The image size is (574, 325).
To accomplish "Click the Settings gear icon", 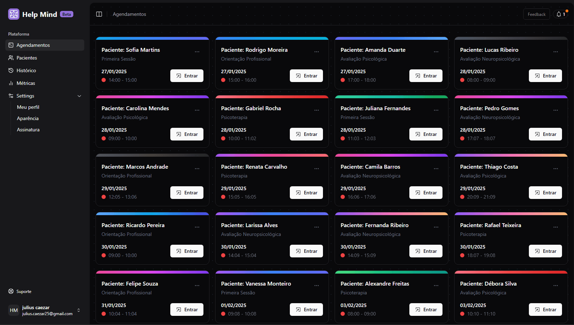I will pos(11,96).
